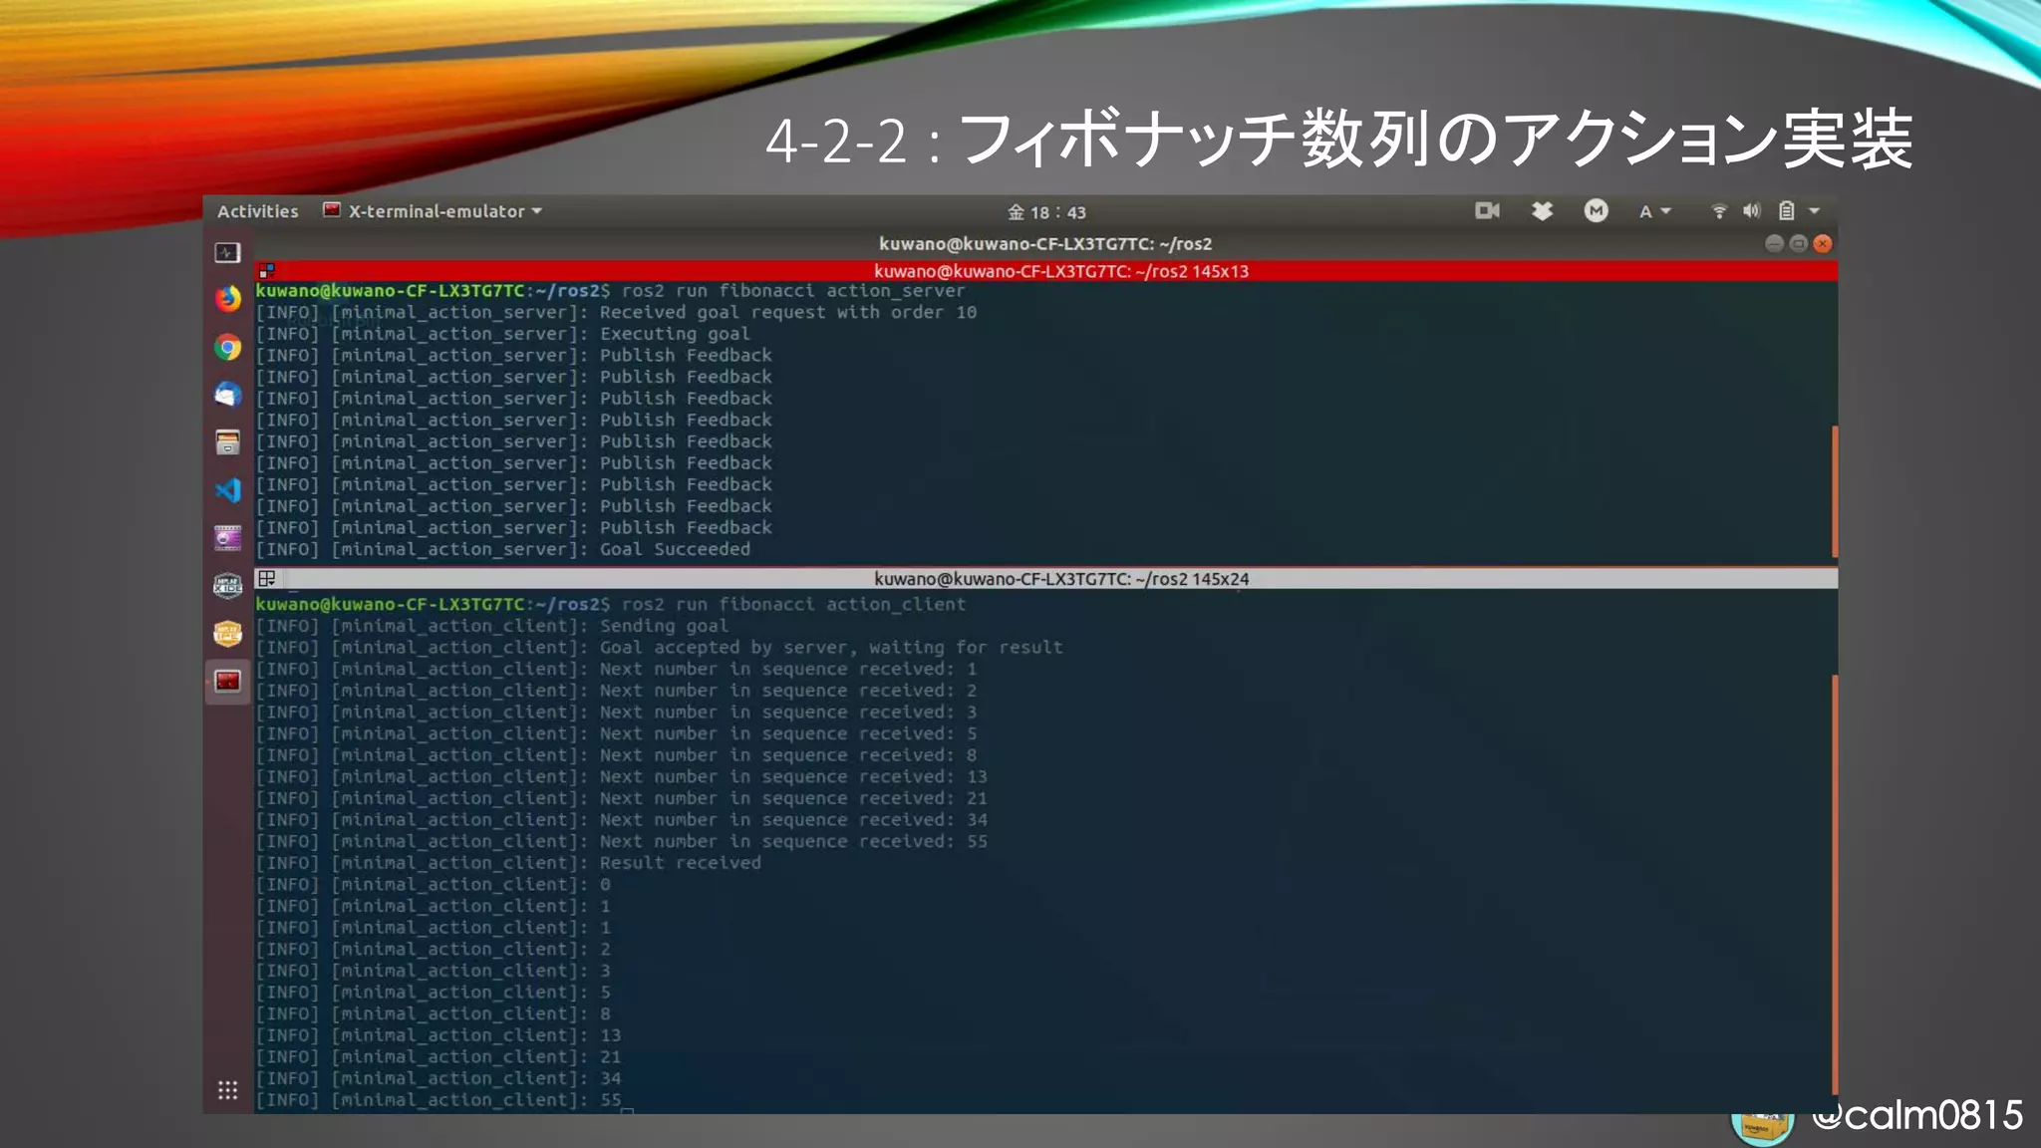Click the 'Result received' log line

[680, 863]
